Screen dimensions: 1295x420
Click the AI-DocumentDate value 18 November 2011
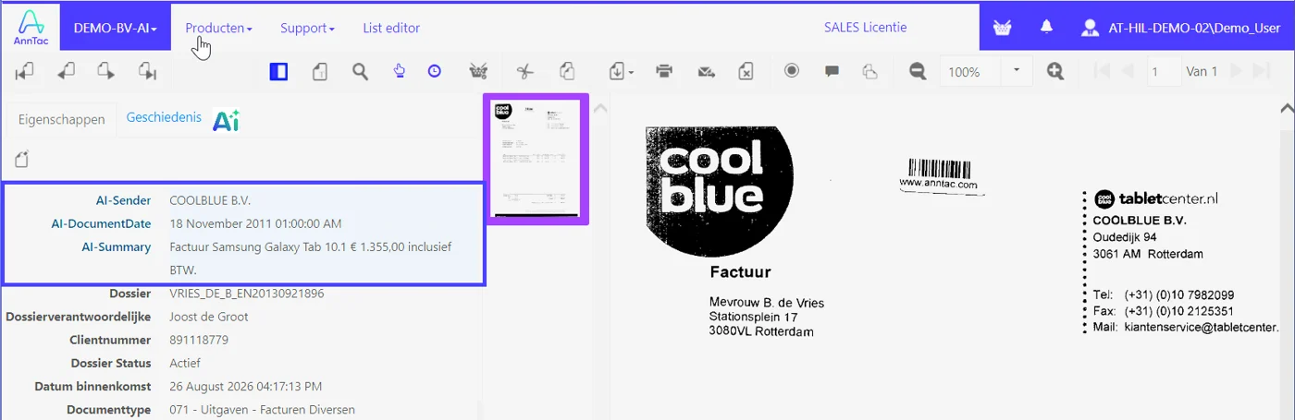(x=255, y=223)
